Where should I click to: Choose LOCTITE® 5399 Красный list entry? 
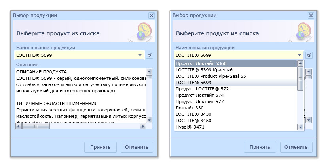tap(204, 70)
